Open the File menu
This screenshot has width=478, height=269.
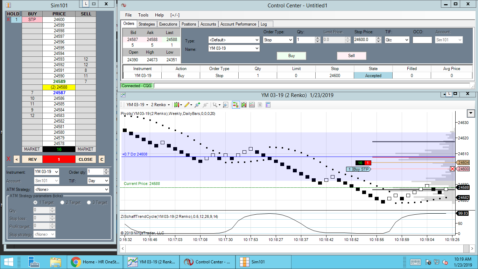[x=128, y=15]
